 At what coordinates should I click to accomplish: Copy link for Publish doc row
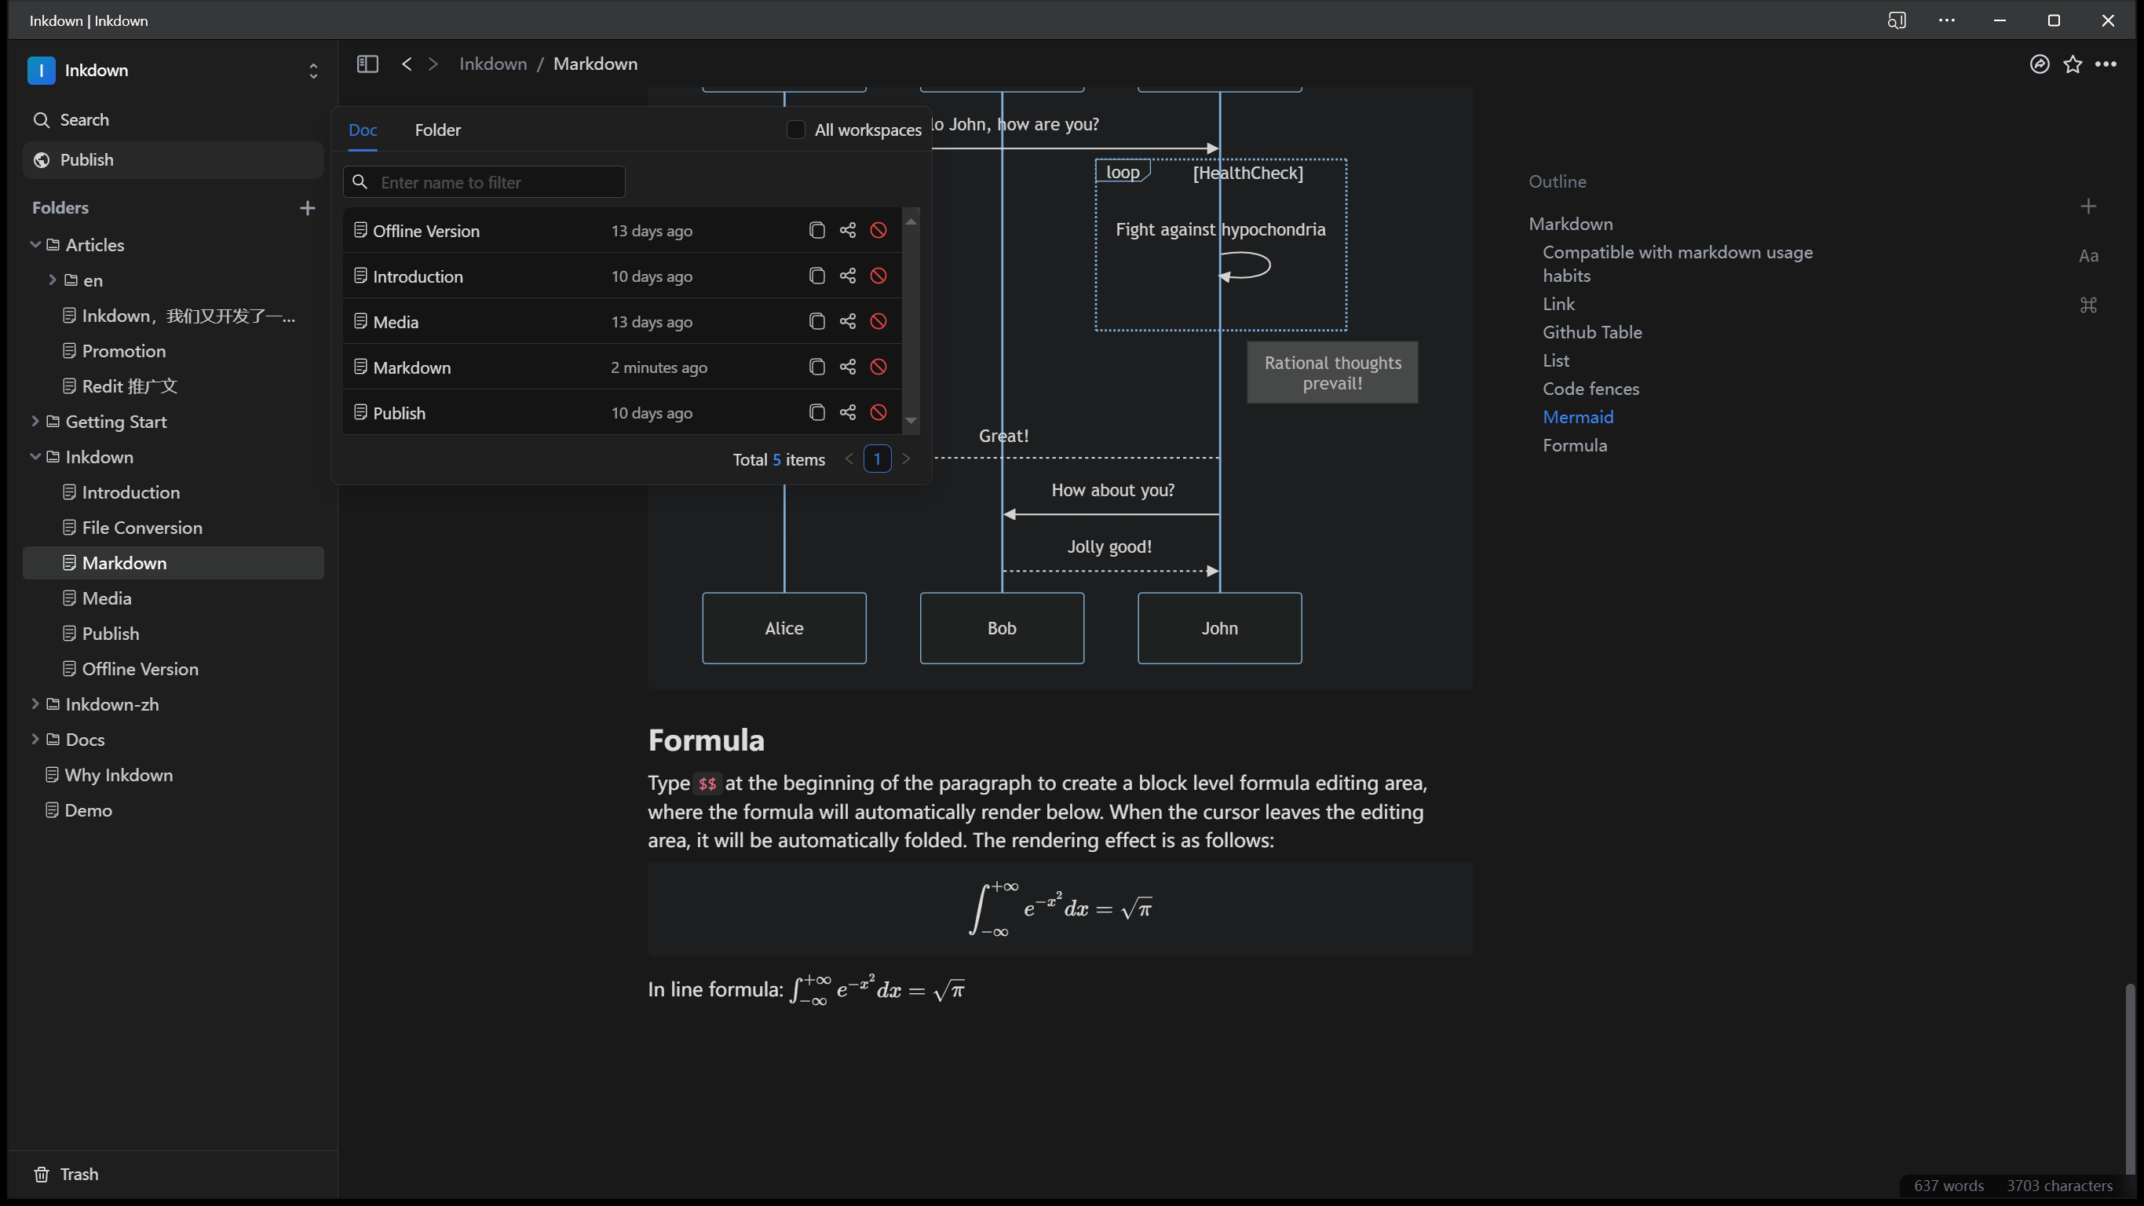816,413
